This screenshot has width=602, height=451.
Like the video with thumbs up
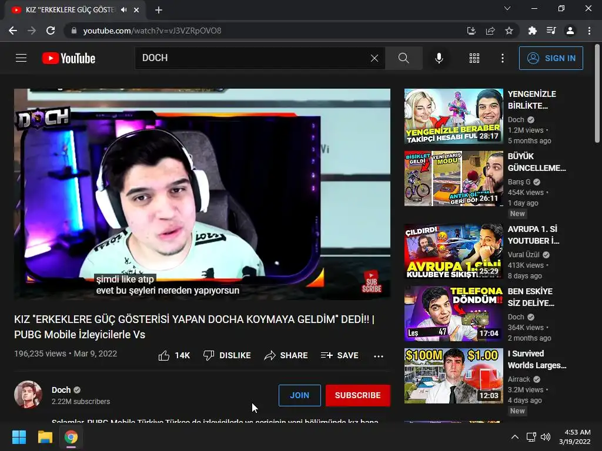coord(174,355)
